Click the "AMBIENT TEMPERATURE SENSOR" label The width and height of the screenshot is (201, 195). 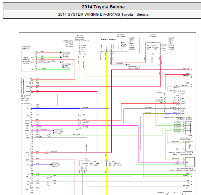coord(181,153)
